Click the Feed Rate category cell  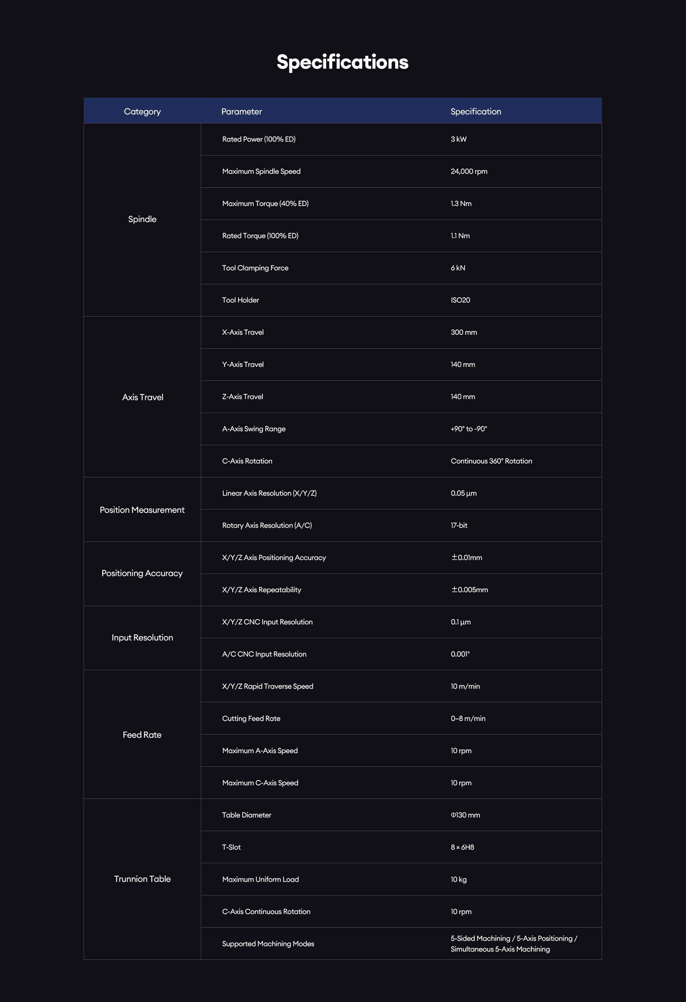142,735
